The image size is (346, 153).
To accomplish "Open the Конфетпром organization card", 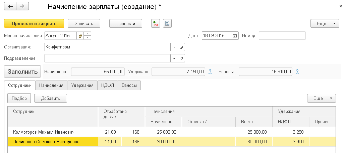I will 181,47.
